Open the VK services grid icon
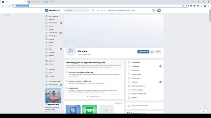The image size is (211, 118). point(153,10)
